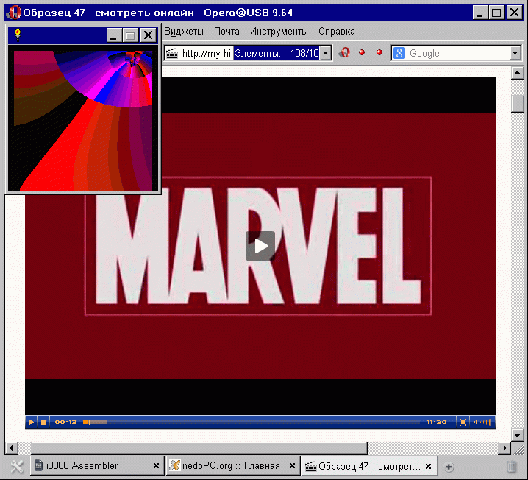This screenshot has height=480, width=528.
Task: Click the horizontal scrollbar thumb
Action: point(199,448)
